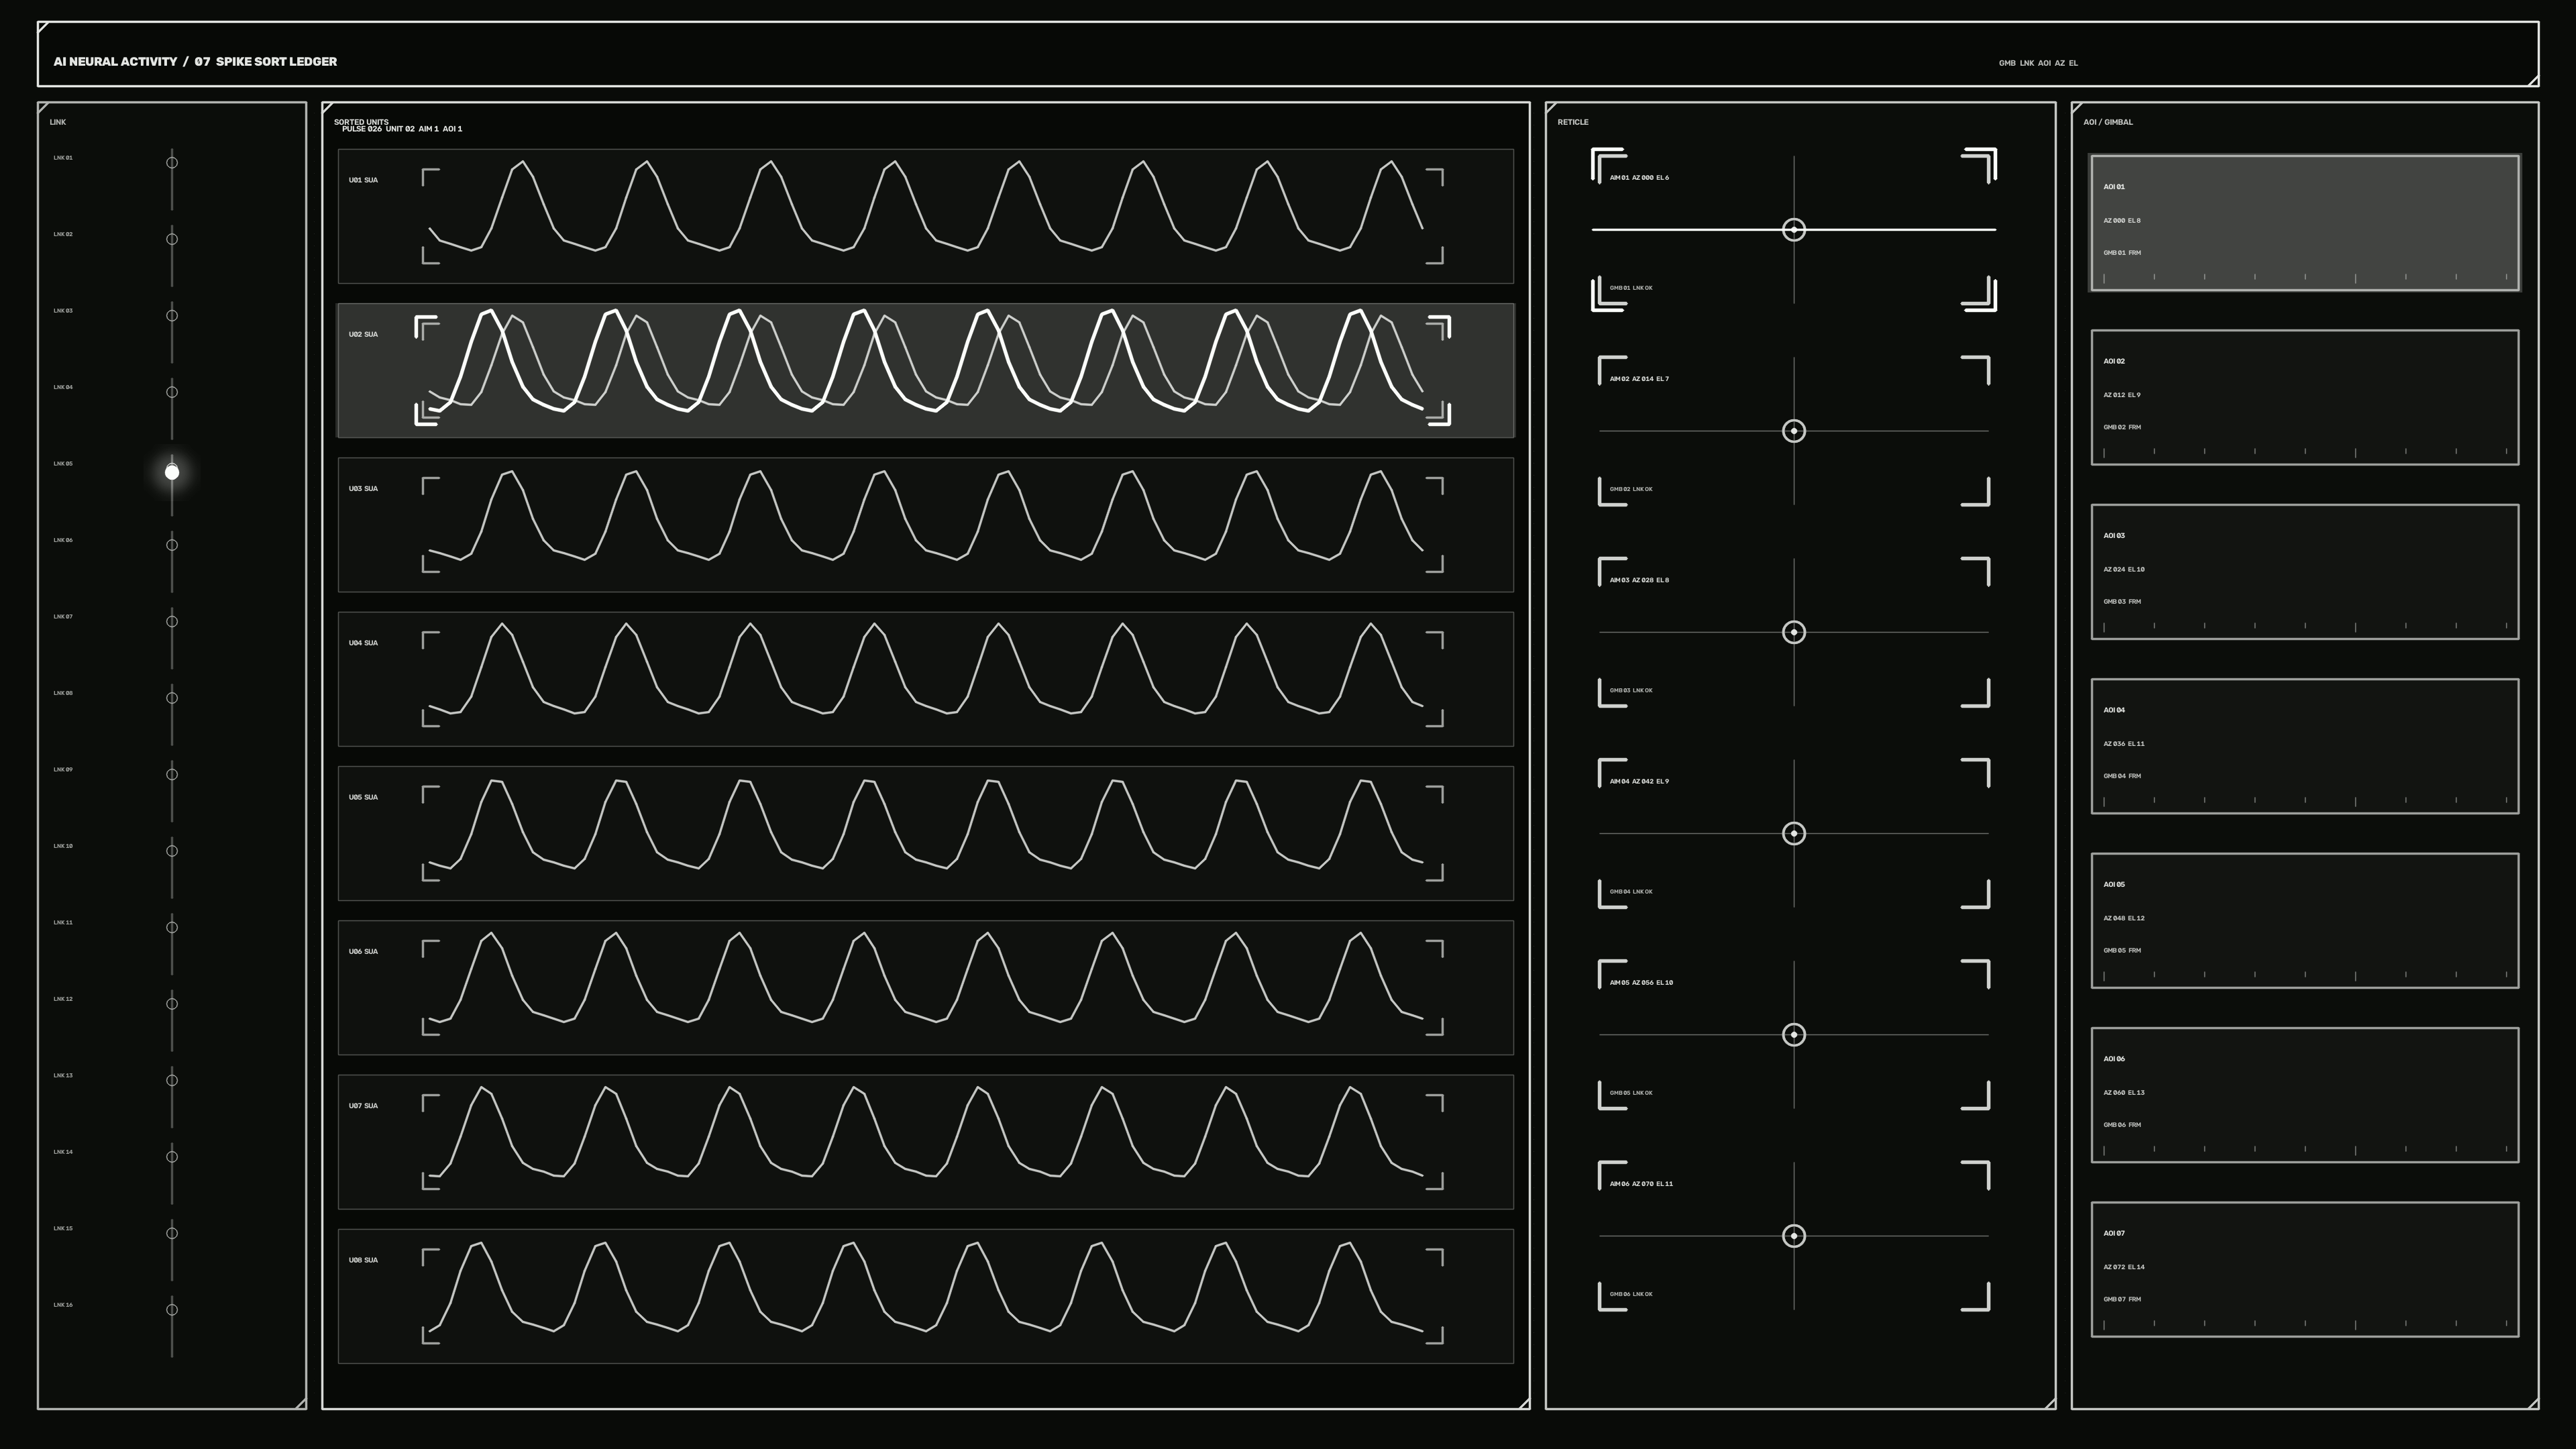
Task: Toggle the LNK 16 node
Action: [x=172, y=1310]
